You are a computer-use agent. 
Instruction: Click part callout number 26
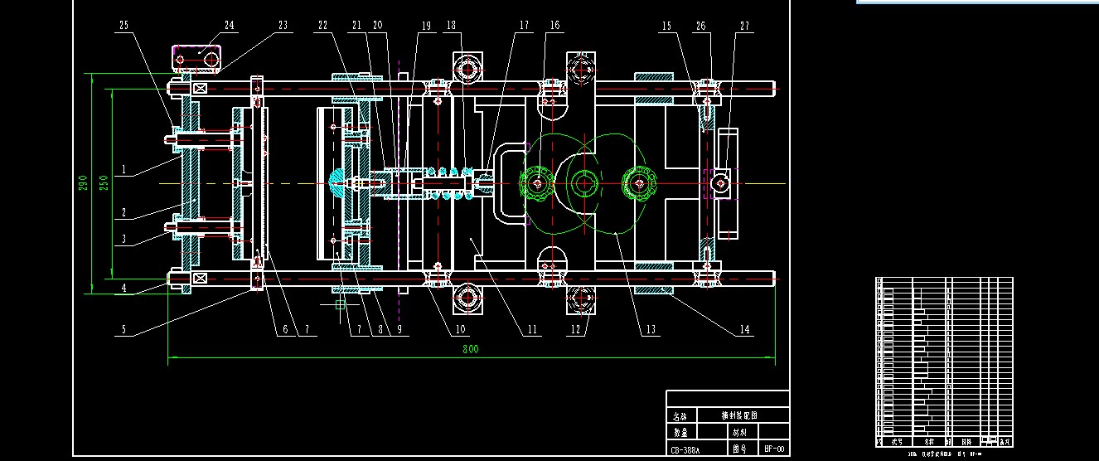pyautogui.click(x=702, y=26)
